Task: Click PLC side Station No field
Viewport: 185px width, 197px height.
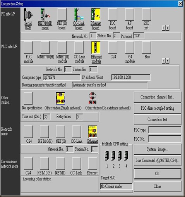Action: pyautogui.click(x=93, y=69)
